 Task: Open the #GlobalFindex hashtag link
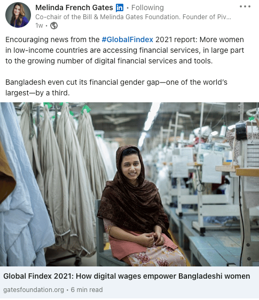coord(127,39)
